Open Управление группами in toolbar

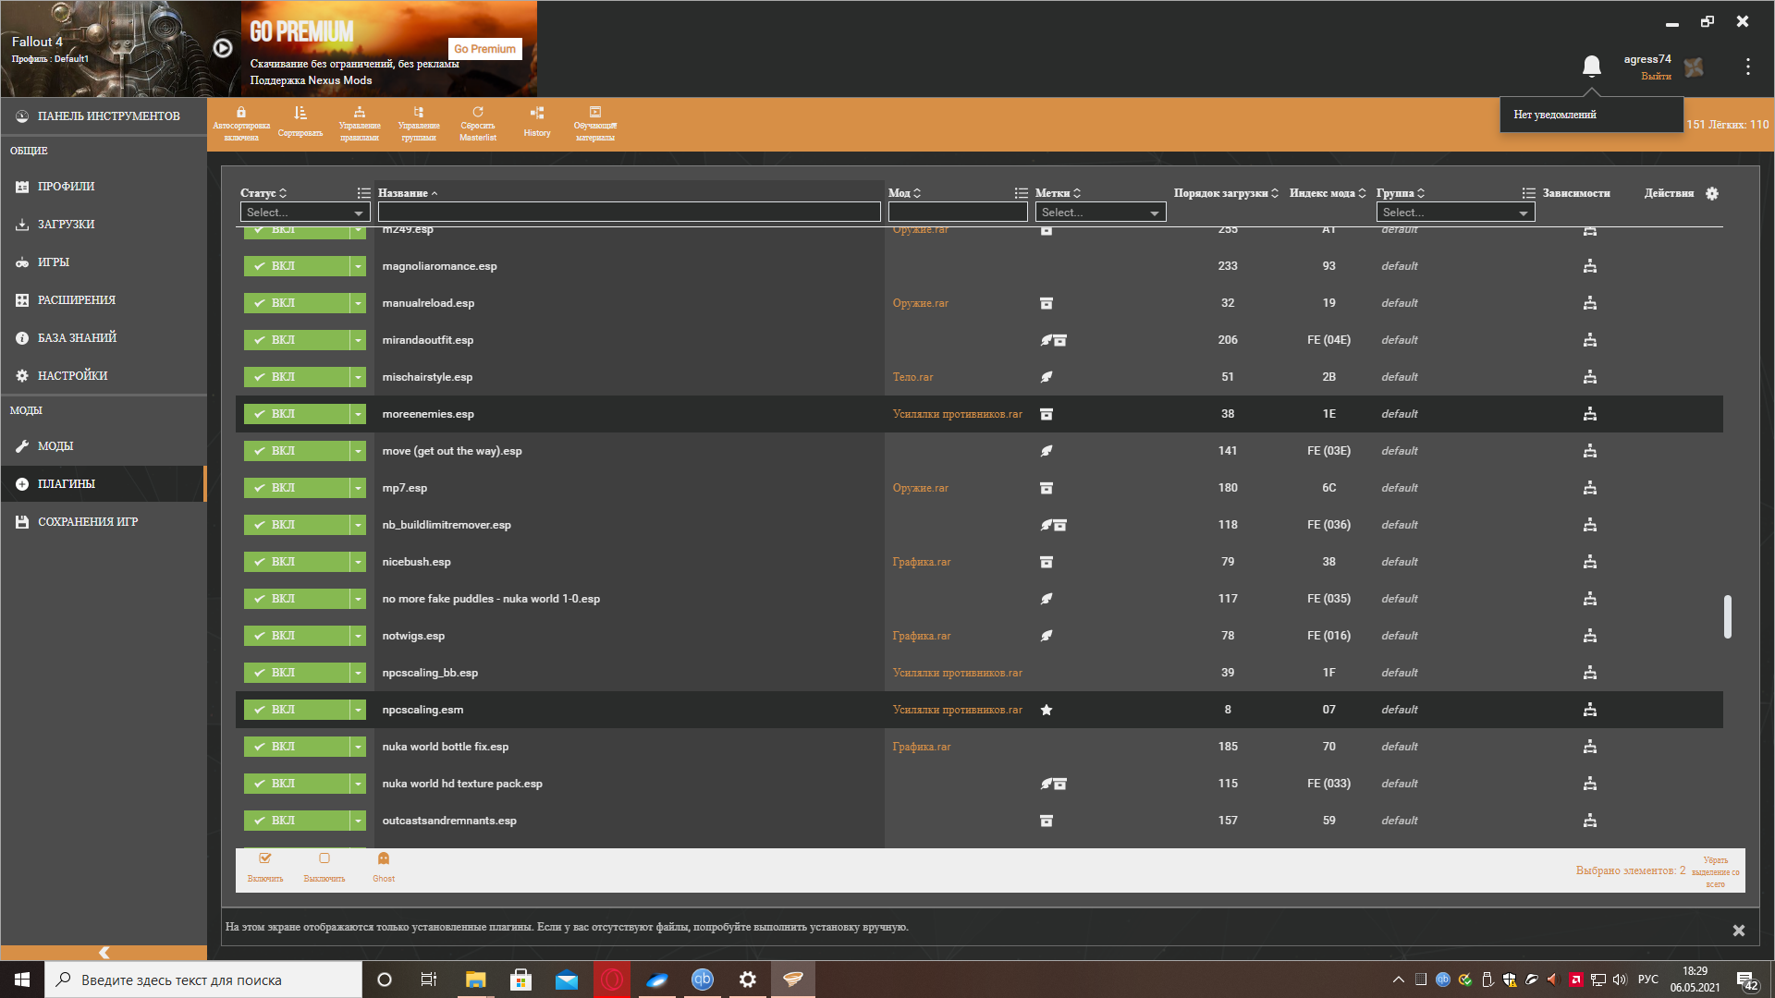pos(419,123)
